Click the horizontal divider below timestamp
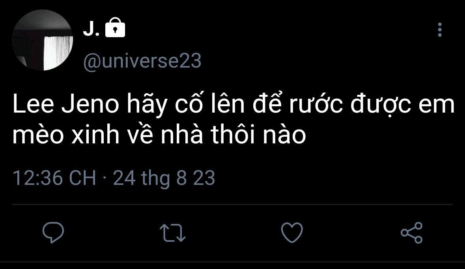This screenshot has width=465, height=269. click(232, 204)
